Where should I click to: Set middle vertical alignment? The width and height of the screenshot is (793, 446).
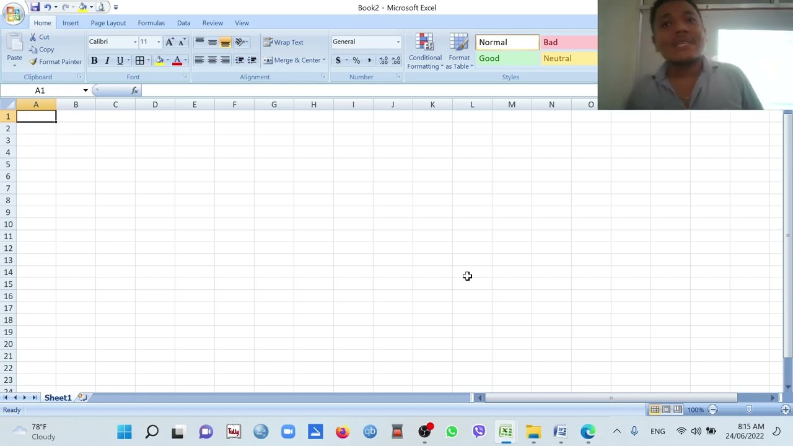pyautogui.click(x=212, y=42)
